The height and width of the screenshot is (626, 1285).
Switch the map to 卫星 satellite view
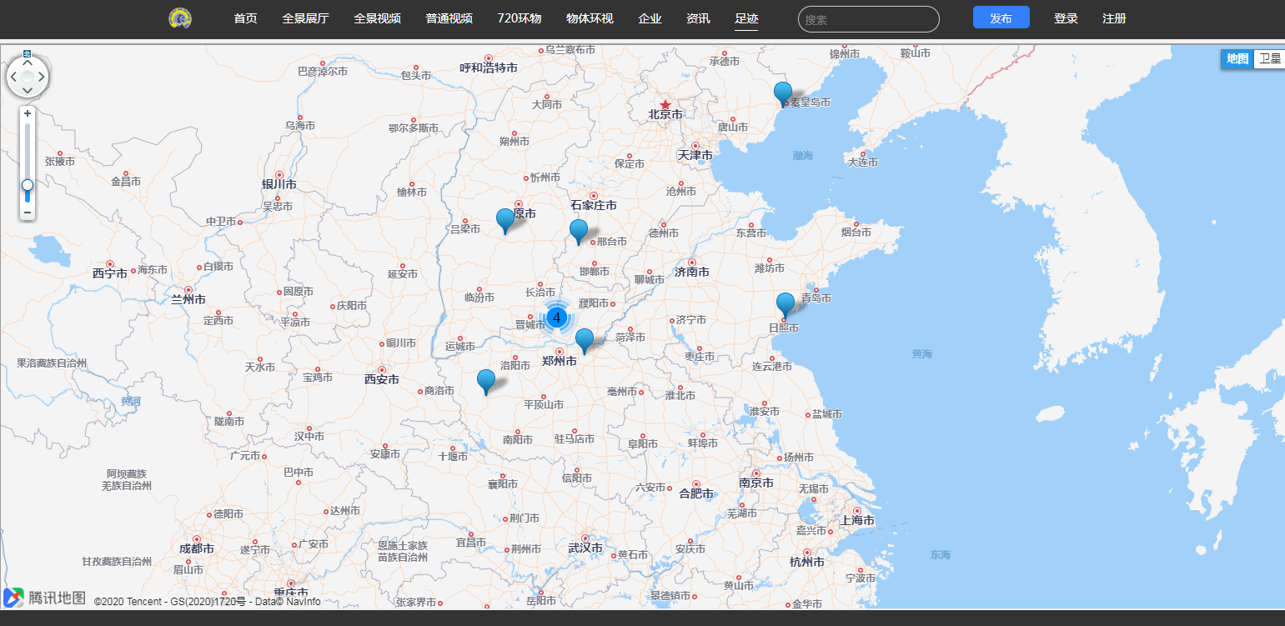click(1269, 59)
